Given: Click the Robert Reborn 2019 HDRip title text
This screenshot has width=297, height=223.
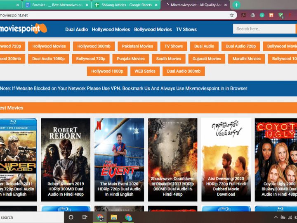Looking at the screenshot, I should tap(66, 189).
